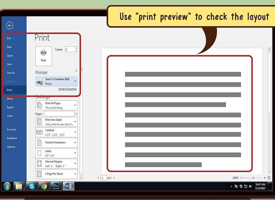The width and height of the screenshot is (275, 200).
Task: Click the Dropbox tray icon
Action: [241, 186]
